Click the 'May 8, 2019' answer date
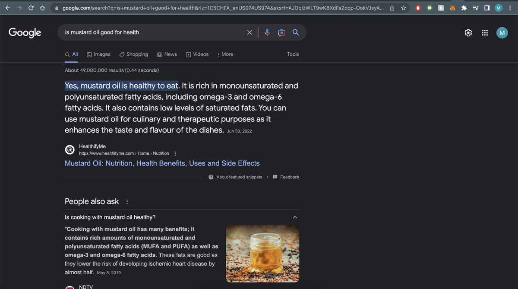The image size is (518, 289). [x=109, y=273]
